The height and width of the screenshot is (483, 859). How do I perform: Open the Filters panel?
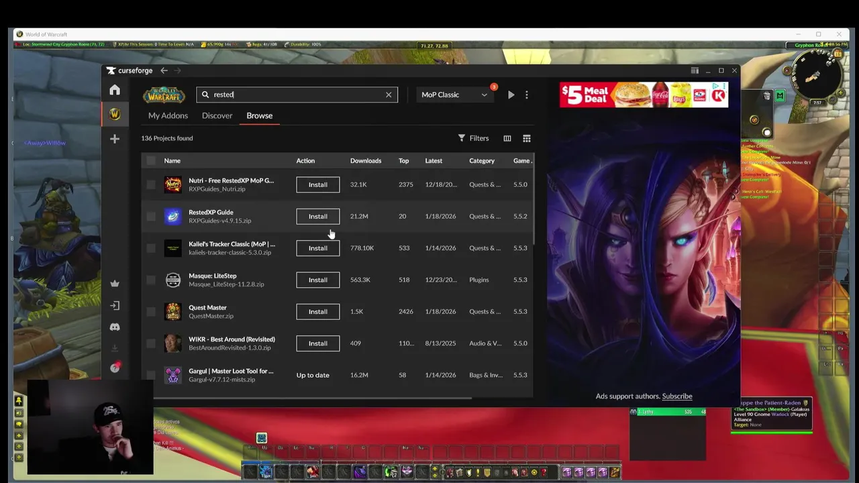pyautogui.click(x=473, y=138)
